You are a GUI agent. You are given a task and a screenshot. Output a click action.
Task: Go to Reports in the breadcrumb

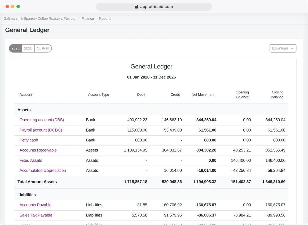click(105, 19)
